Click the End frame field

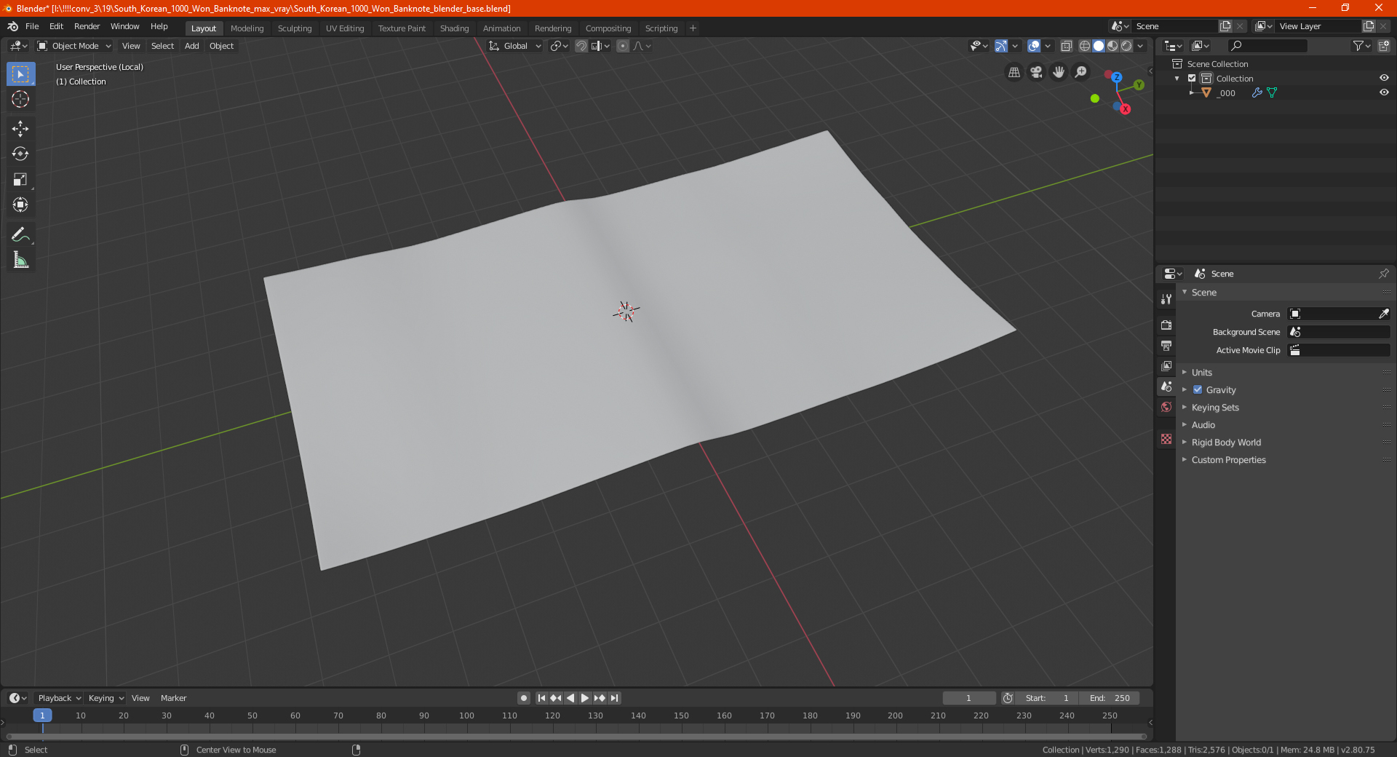(1110, 698)
